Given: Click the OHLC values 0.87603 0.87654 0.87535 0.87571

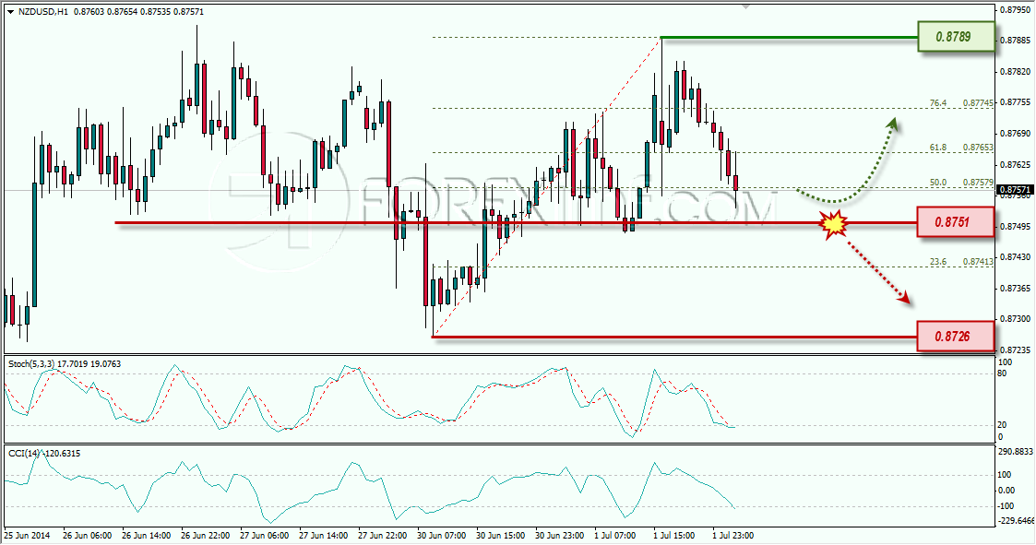Looking at the screenshot, I should coord(138,12).
